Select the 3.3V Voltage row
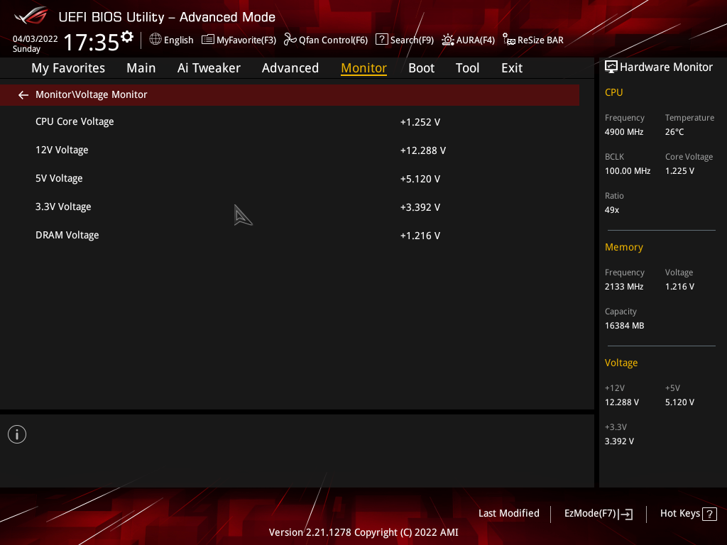Viewport: 727px width, 545px height. [290, 207]
